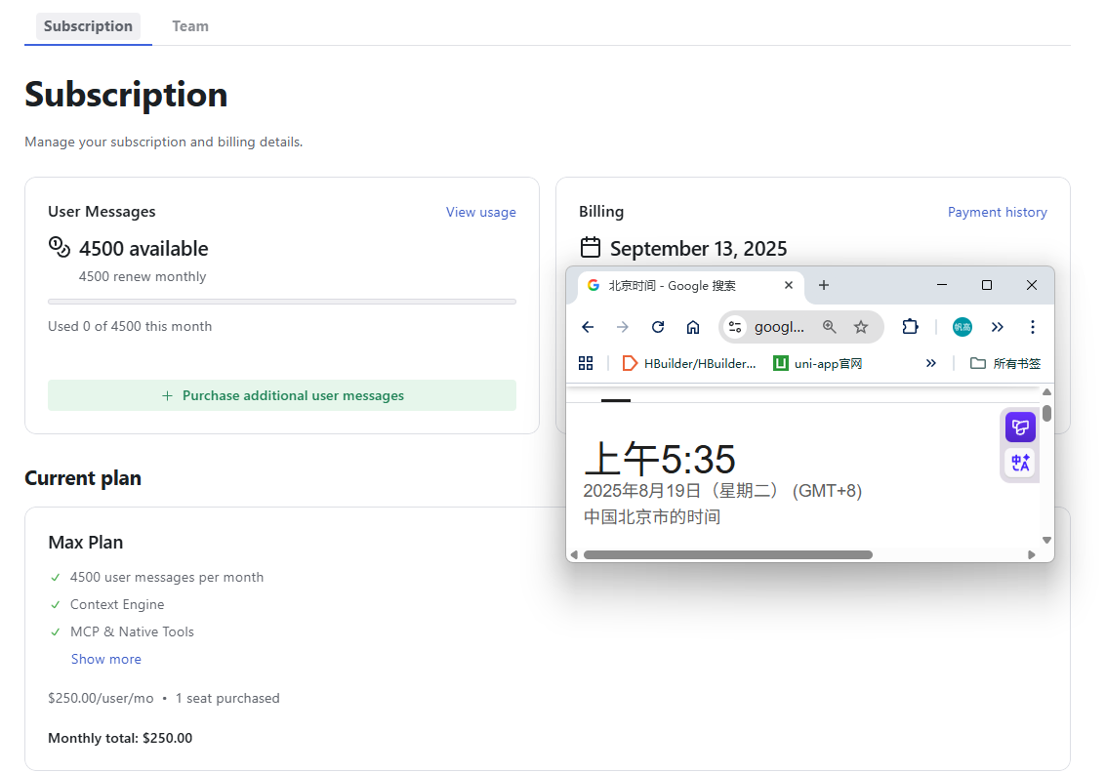Click the teal profile avatar
1106x773 pixels.
point(963,327)
